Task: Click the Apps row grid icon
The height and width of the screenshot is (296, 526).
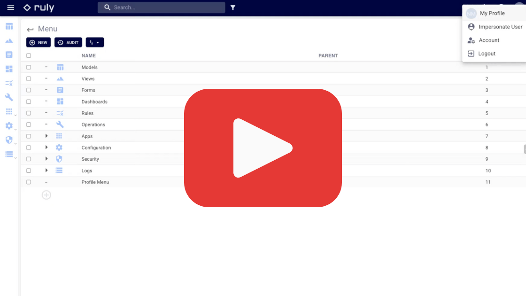Action: 59,136
